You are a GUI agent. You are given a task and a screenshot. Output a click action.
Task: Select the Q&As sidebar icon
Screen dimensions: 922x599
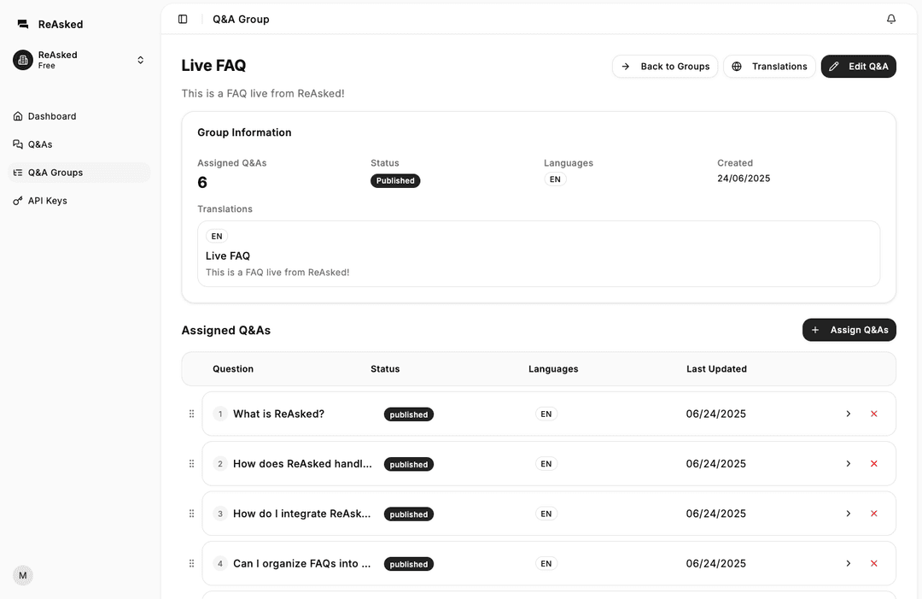[x=18, y=144]
